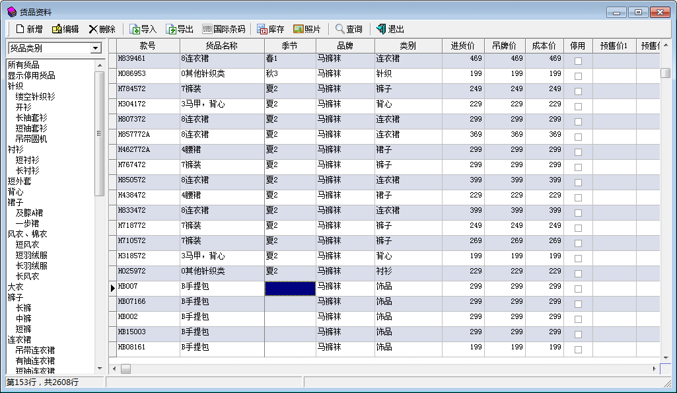The width and height of the screenshot is (677, 393).
Task: Open the 照片 (Photo) viewer
Action: (299, 29)
